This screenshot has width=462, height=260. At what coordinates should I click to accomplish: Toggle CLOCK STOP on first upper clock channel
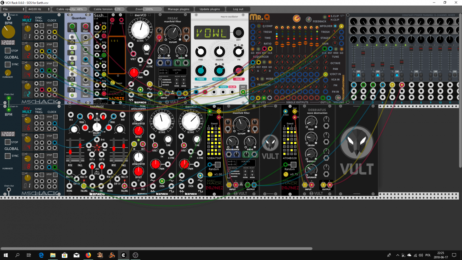55,26
